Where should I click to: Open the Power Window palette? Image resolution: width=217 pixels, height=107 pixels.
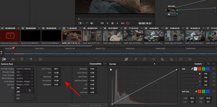[145, 59]
